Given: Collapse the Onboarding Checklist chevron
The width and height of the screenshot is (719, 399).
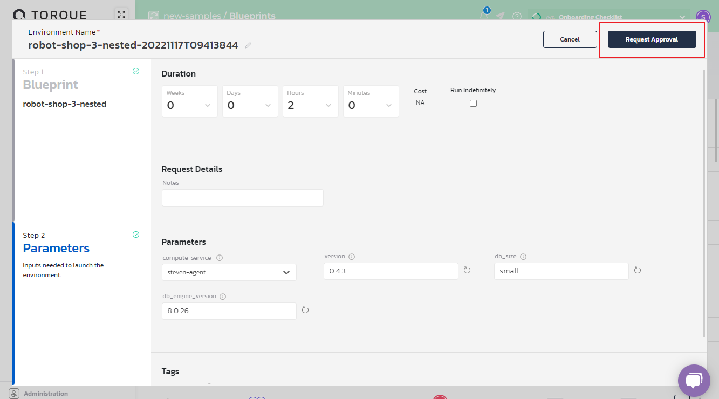Looking at the screenshot, I should click(x=682, y=17).
